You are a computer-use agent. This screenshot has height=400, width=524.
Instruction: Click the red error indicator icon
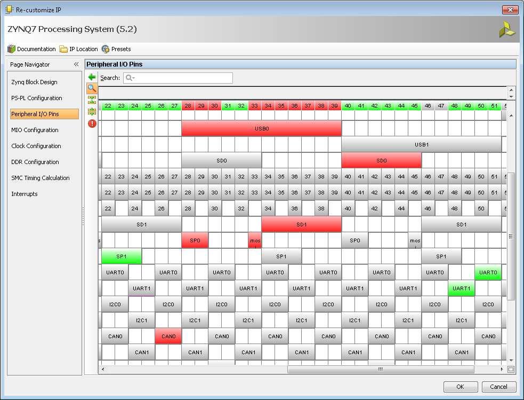click(92, 124)
